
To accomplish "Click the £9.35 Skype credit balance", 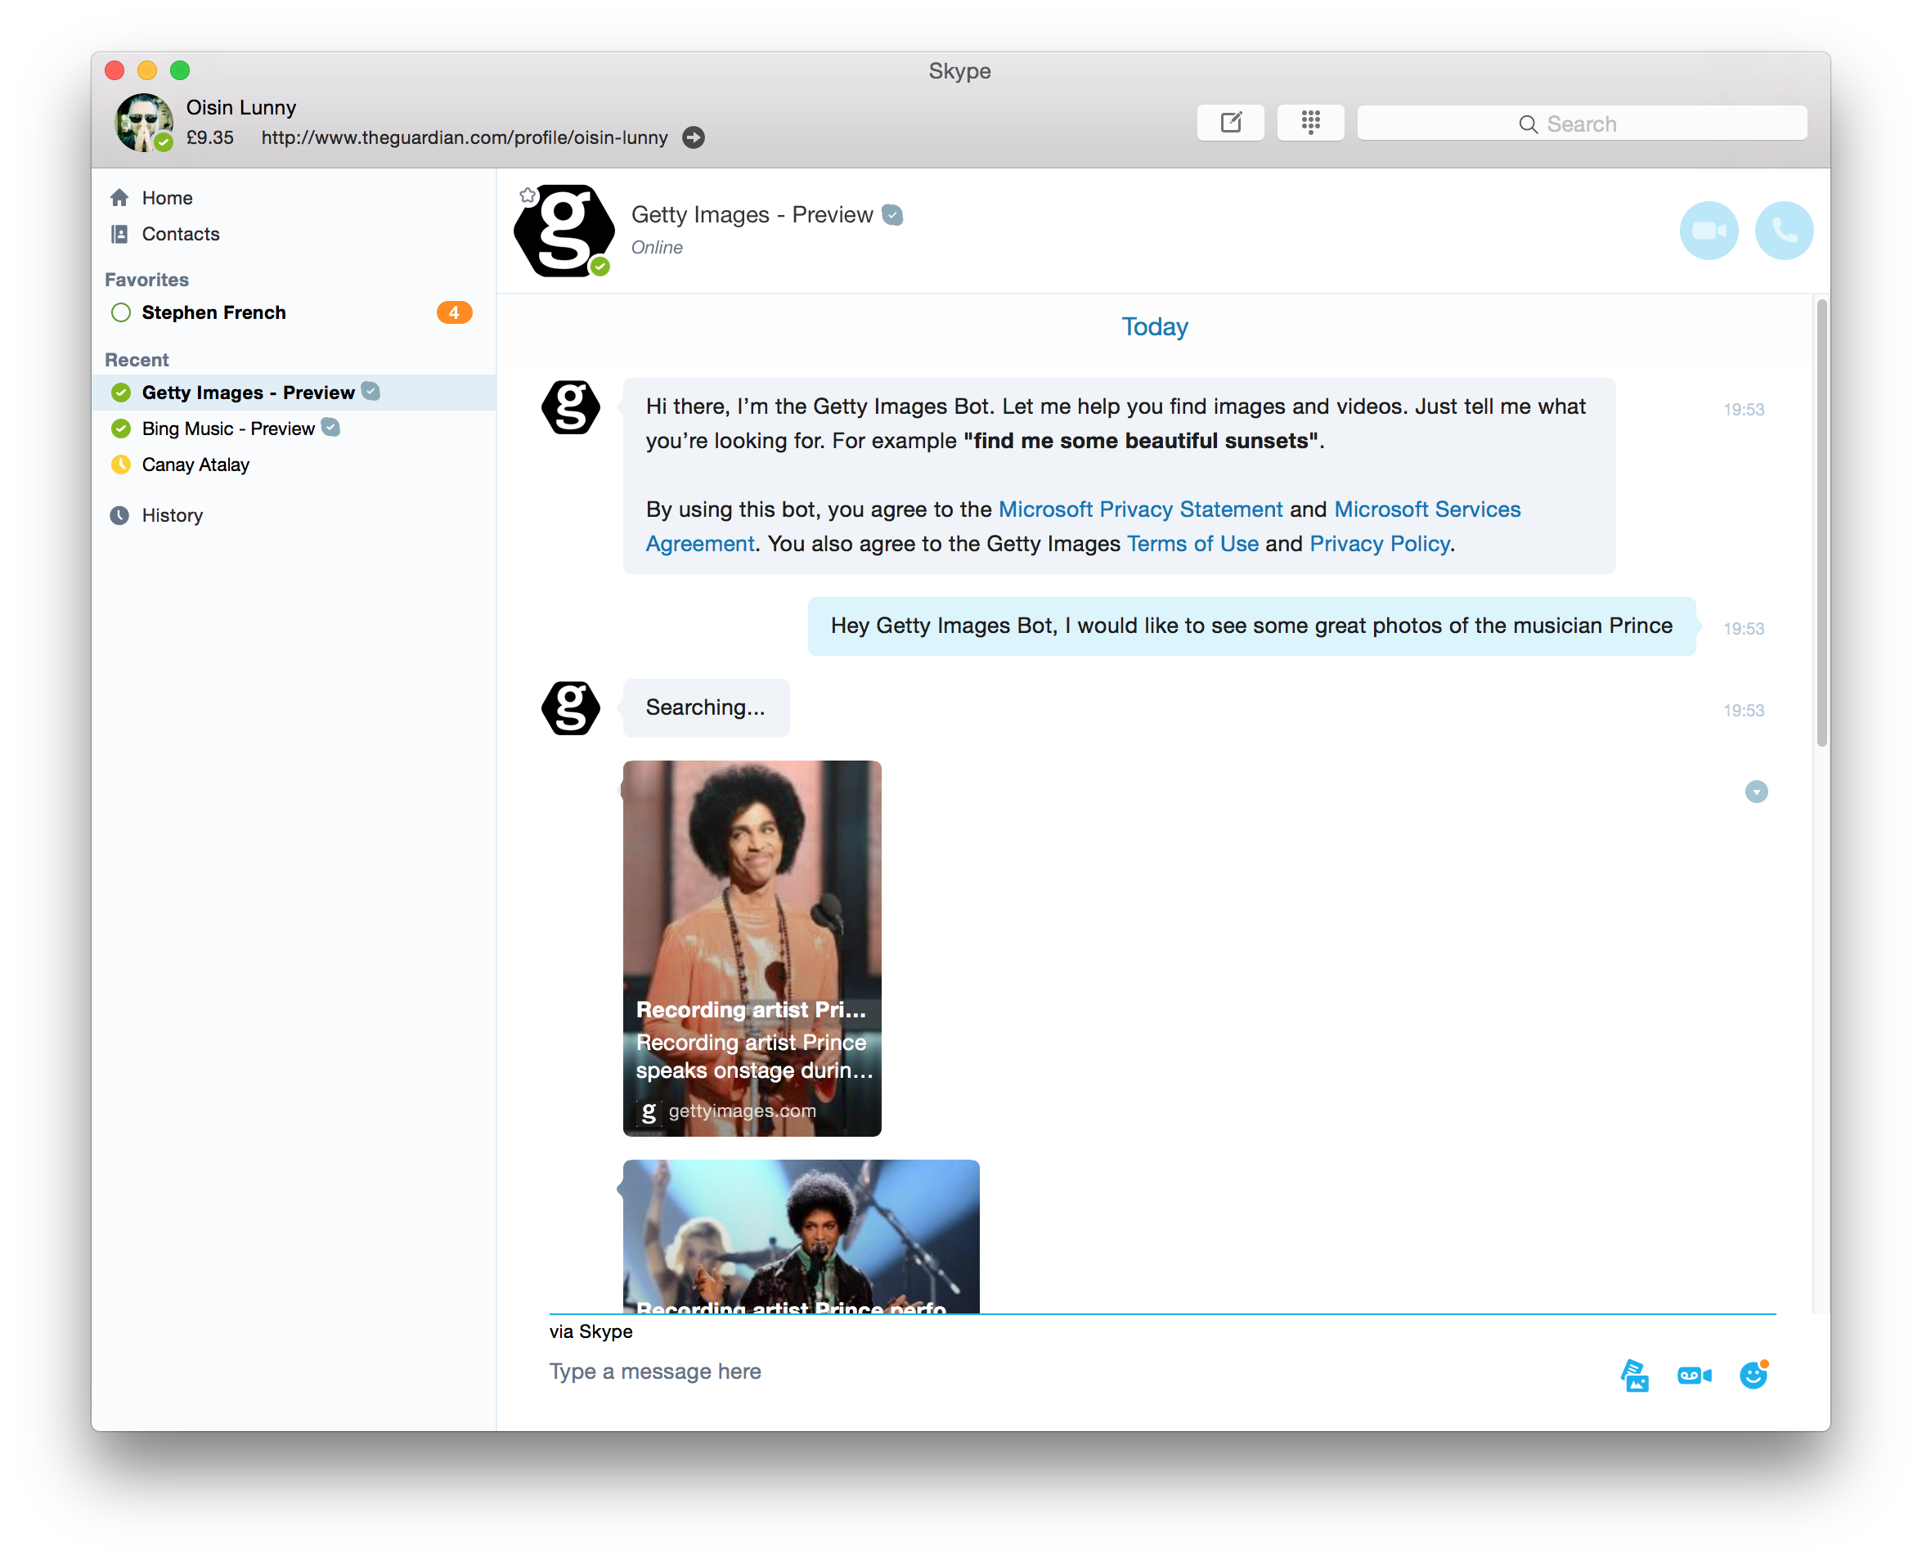I will coord(209,137).
